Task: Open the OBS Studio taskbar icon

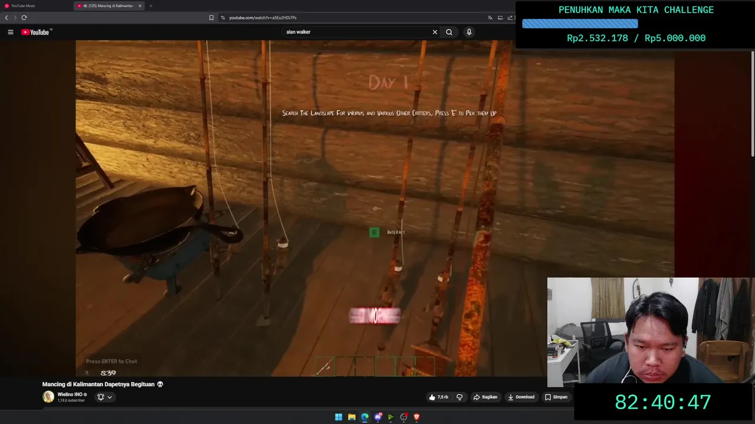Action: pyautogui.click(x=403, y=417)
